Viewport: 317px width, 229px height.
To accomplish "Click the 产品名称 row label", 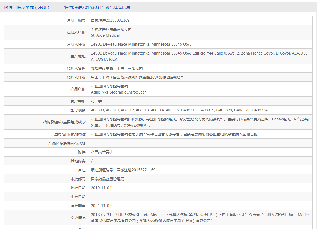I will click(x=78, y=89).
